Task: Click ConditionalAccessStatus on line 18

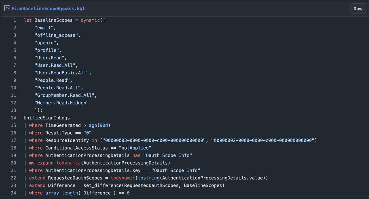Action: click(77, 148)
